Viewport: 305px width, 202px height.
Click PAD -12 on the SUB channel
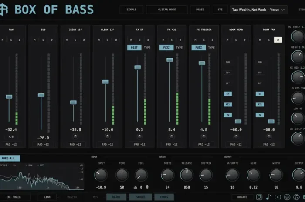(43, 144)
